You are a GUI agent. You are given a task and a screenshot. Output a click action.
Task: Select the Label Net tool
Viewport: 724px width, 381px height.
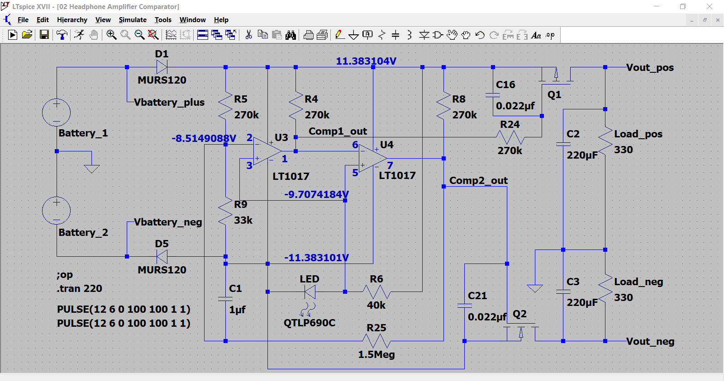click(x=368, y=35)
